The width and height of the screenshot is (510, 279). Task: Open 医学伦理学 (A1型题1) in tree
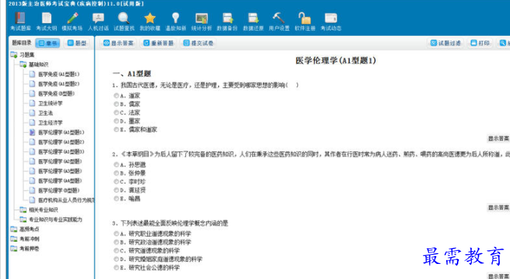(57, 132)
